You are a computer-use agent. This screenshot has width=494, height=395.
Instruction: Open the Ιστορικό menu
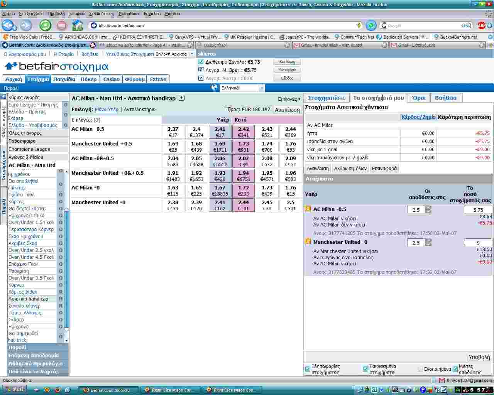coord(77,14)
